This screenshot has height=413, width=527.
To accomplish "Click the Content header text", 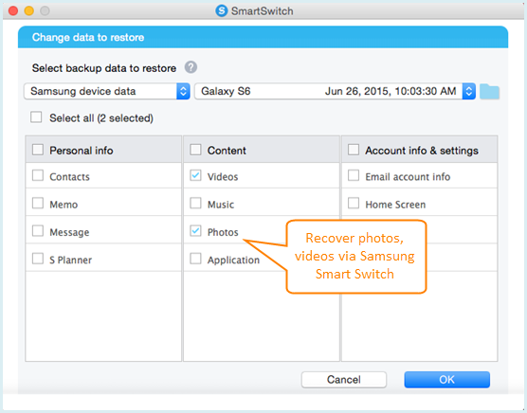I will tap(227, 151).
